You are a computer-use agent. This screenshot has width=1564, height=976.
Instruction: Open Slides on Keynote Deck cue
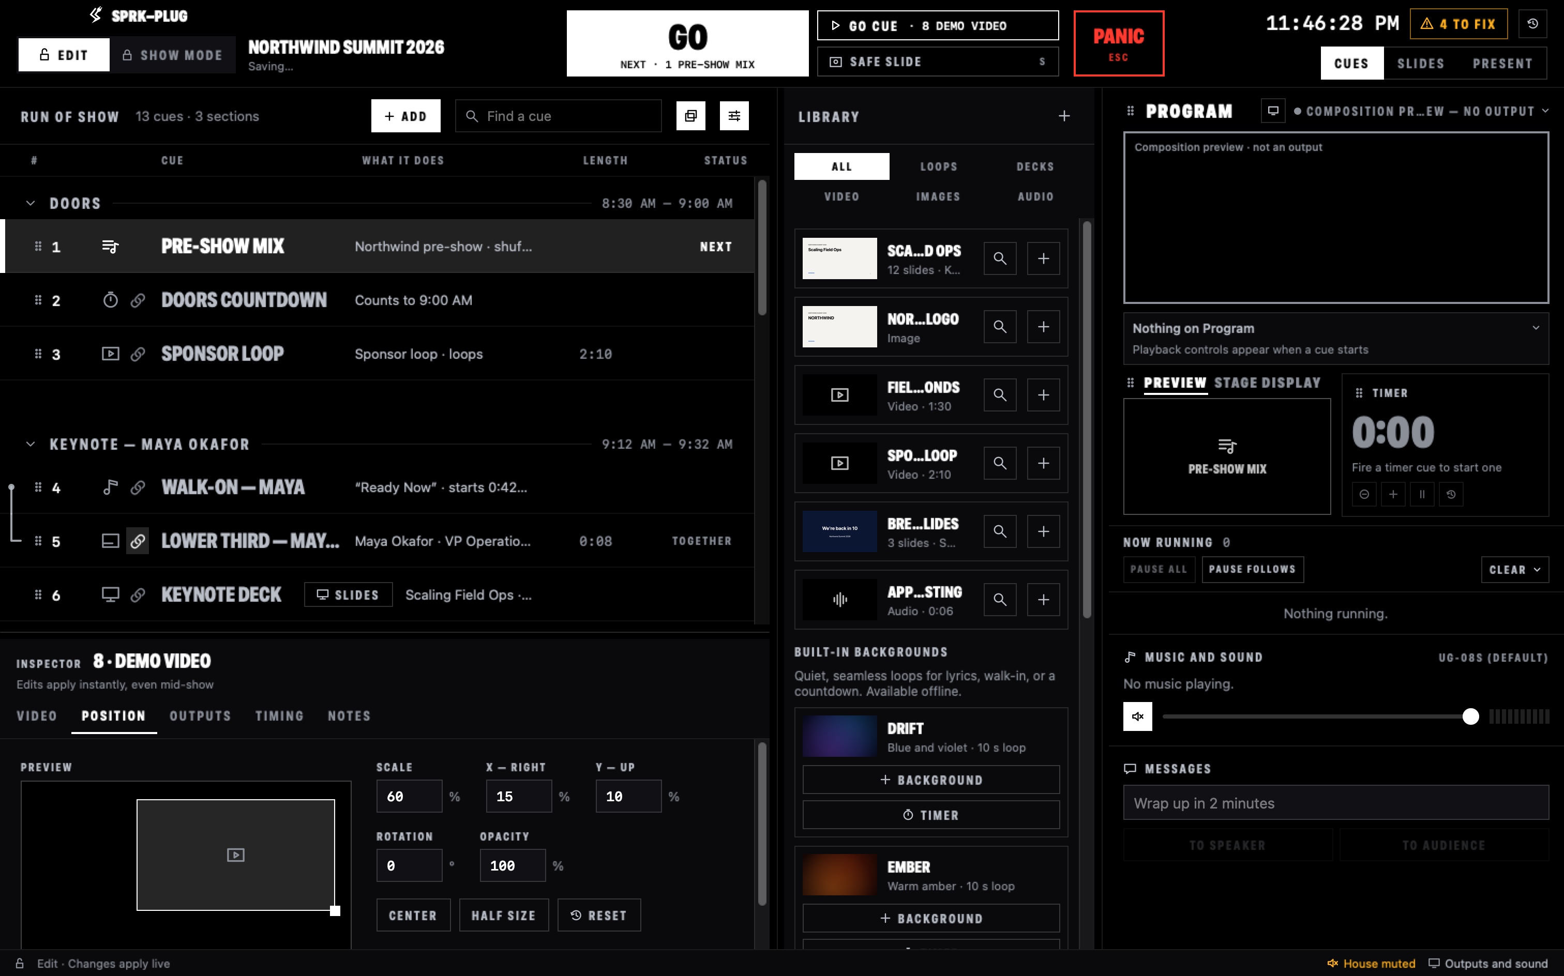[348, 595]
